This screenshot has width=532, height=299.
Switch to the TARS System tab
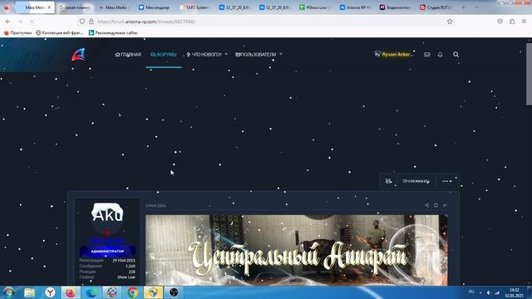194,7
